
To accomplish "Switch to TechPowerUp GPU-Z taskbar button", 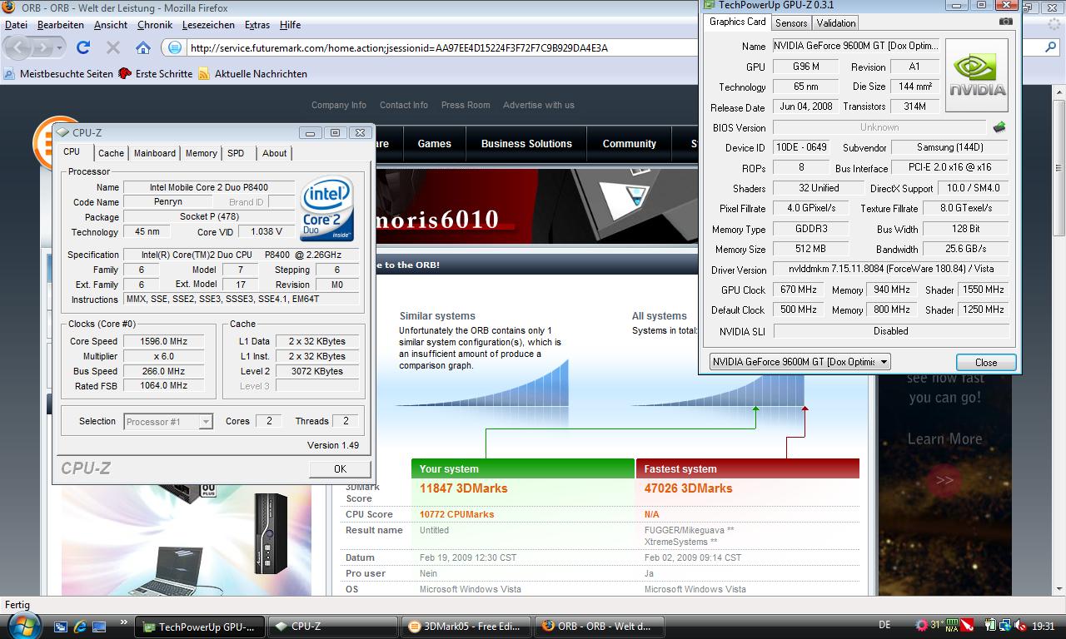I will pos(201,627).
